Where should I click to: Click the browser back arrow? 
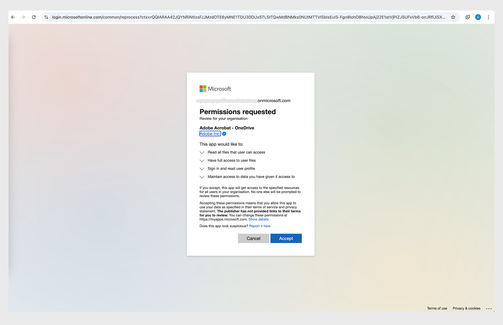pos(13,17)
